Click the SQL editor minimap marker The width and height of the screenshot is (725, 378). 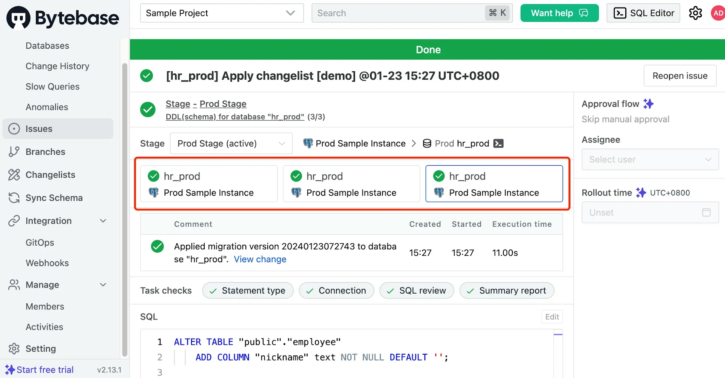[558, 334]
